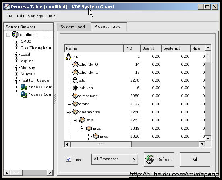Click process table scroll left arrow
This screenshot has width=222, height=180.
67,144
